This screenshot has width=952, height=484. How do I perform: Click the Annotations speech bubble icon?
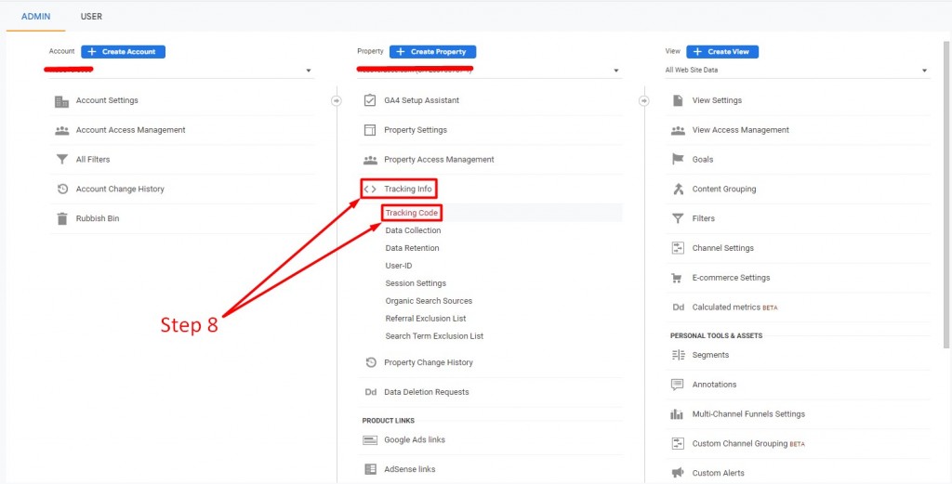click(x=678, y=385)
